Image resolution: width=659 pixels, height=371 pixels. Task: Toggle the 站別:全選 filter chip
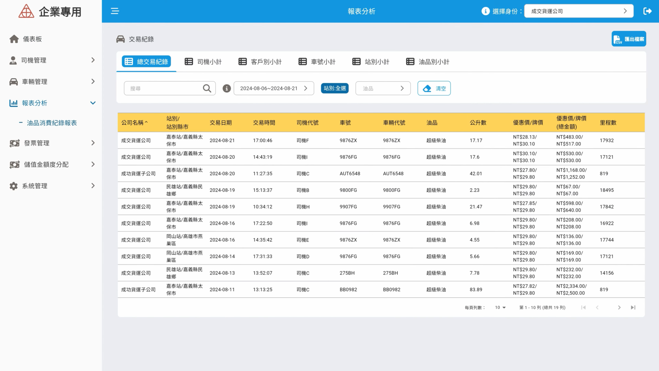point(335,88)
